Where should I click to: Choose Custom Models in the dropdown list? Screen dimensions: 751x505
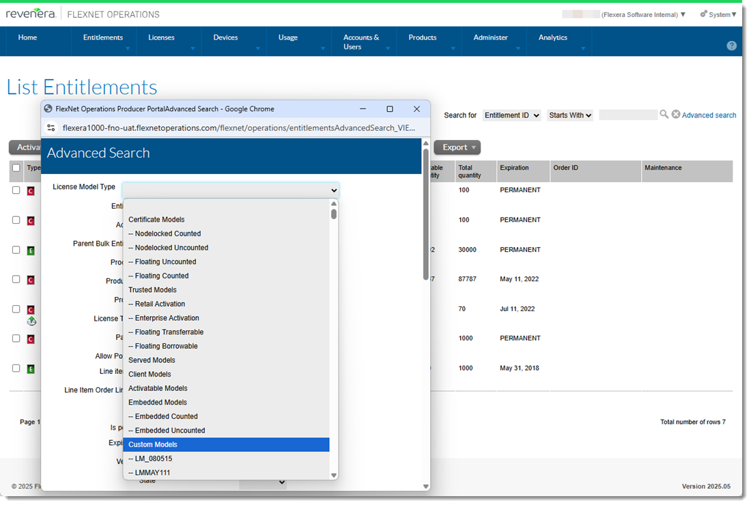point(153,445)
